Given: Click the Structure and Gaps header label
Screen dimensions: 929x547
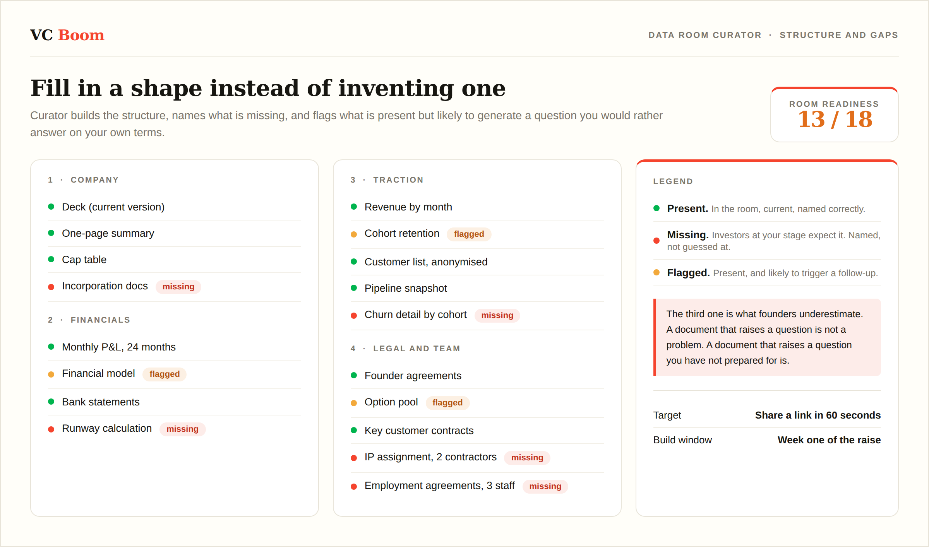Looking at the screenshot, I should coord(839,35).
